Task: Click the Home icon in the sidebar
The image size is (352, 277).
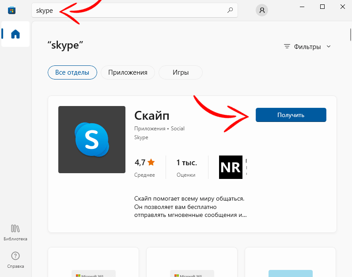Action: pyautogui.click(x=15, y=34)
